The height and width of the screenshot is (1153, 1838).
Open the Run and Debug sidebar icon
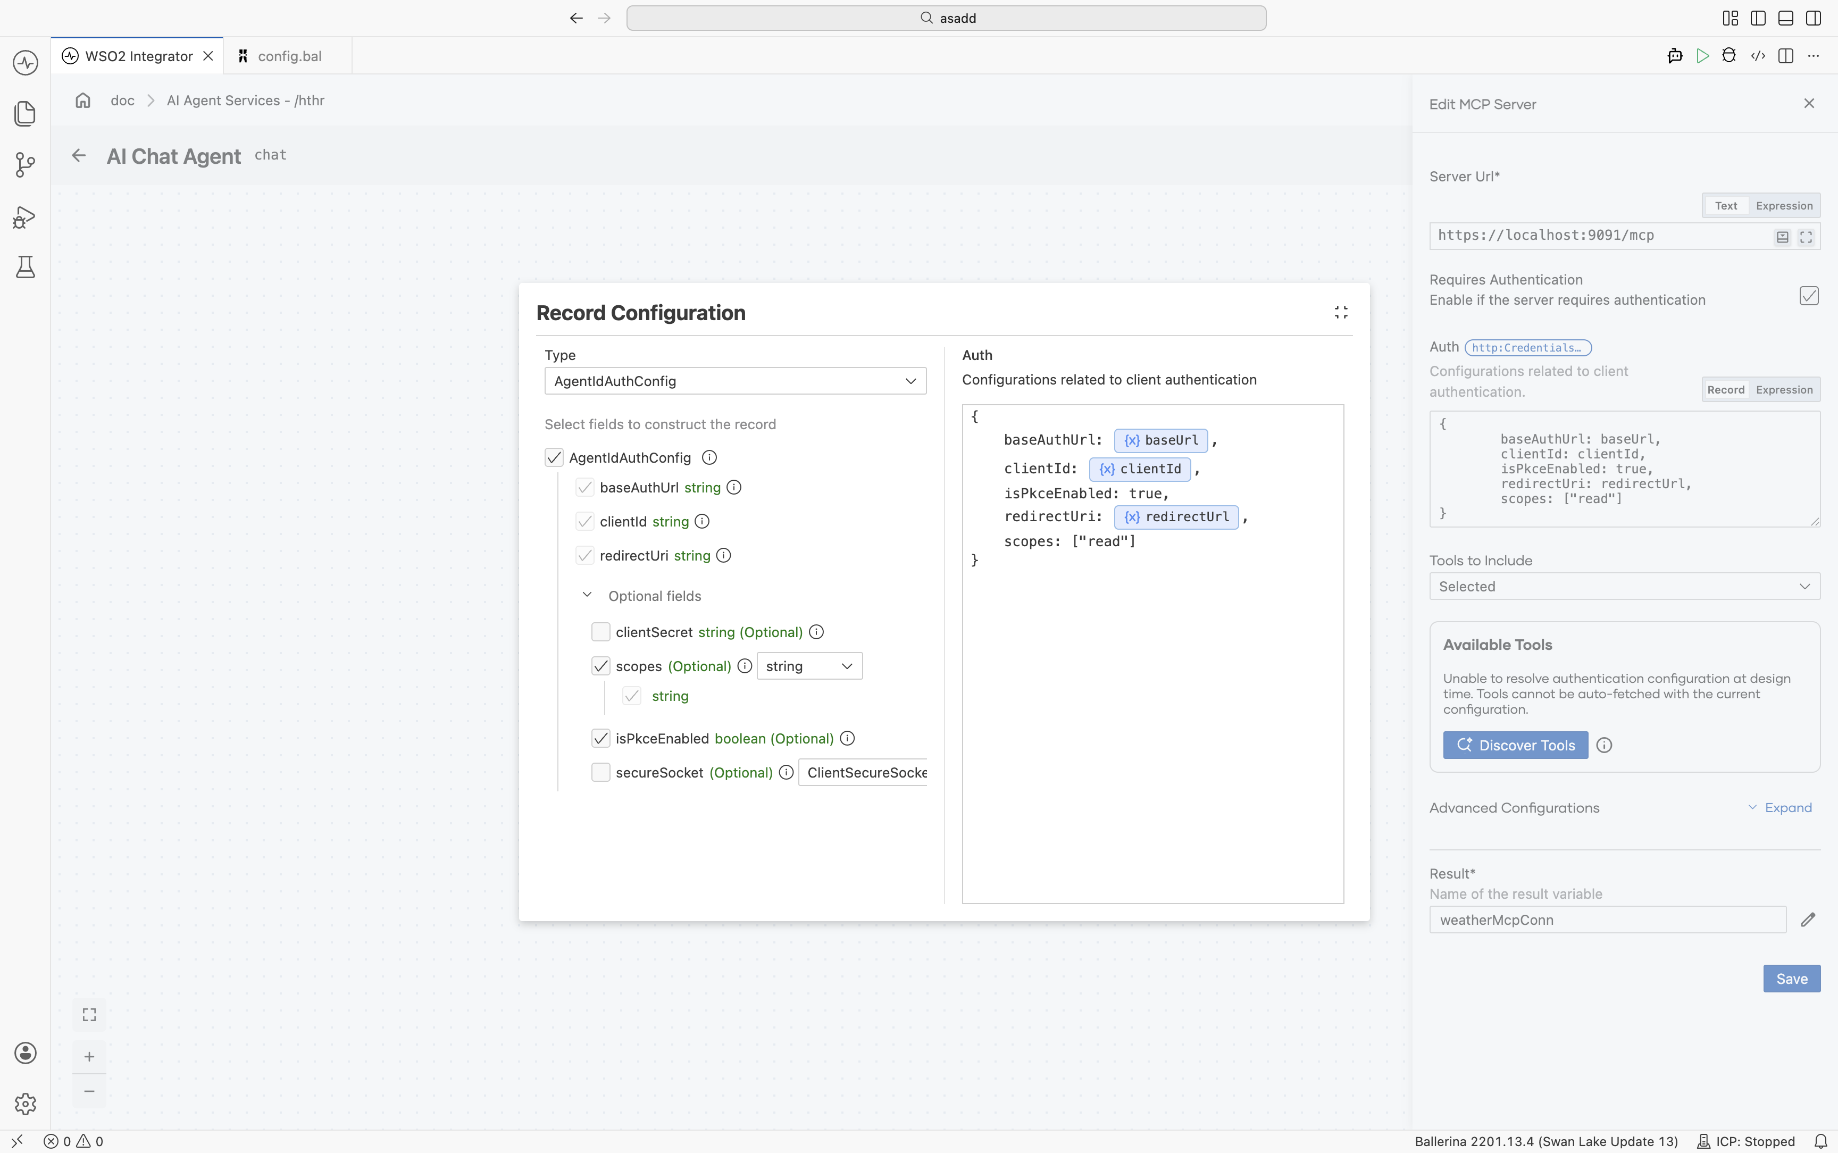pyautogui.click(x=25, y=218)
